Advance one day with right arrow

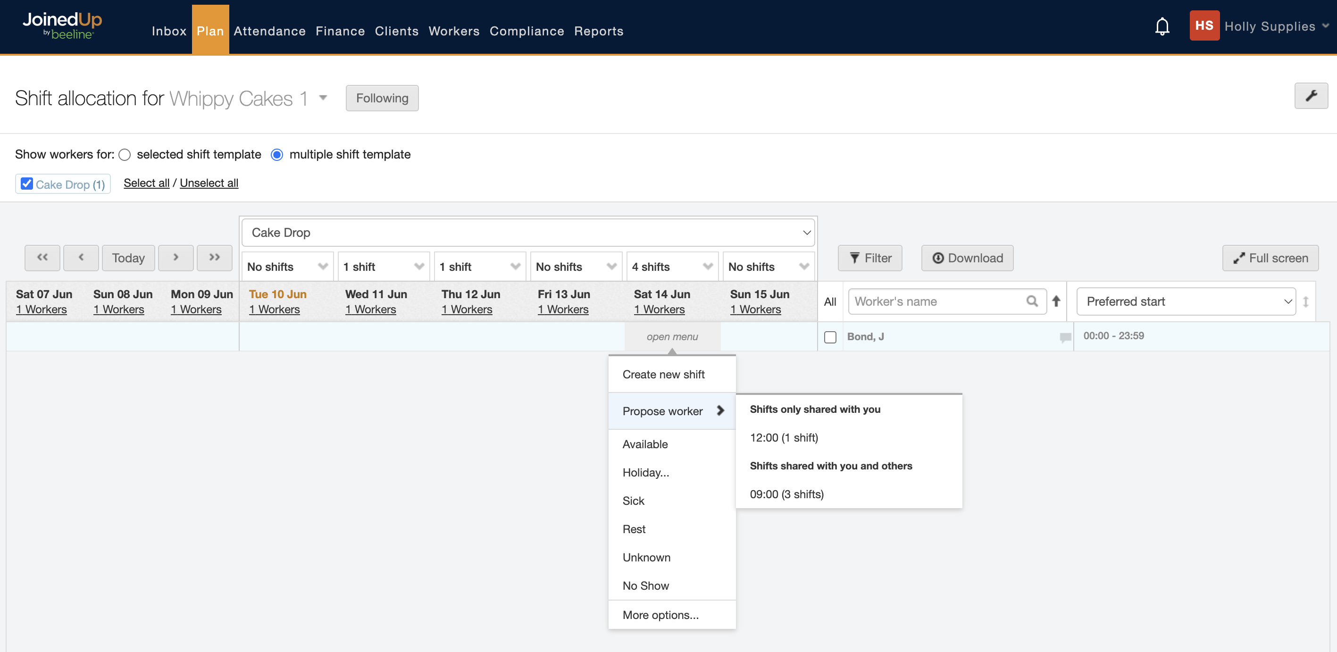(175, 258)
